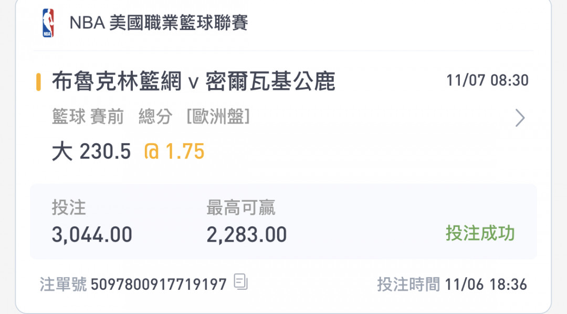The width and height of the screenshot is (567, 314).
Task: Click the @ 1.75 odds value
Action: (x=174, y=151)
